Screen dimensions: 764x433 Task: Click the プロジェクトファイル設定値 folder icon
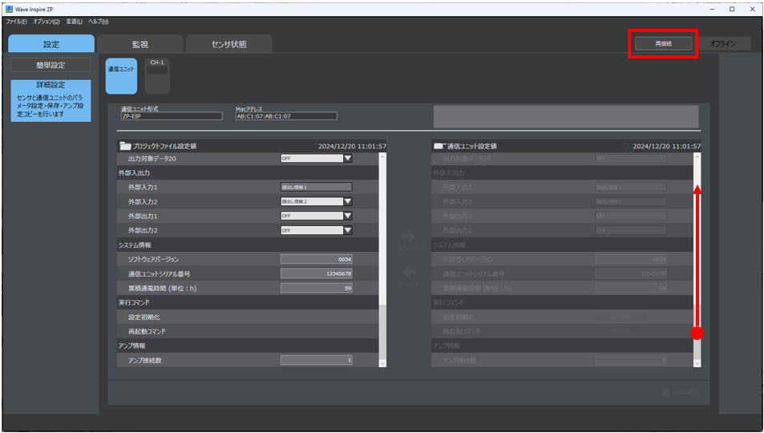(x=125, y=146)
